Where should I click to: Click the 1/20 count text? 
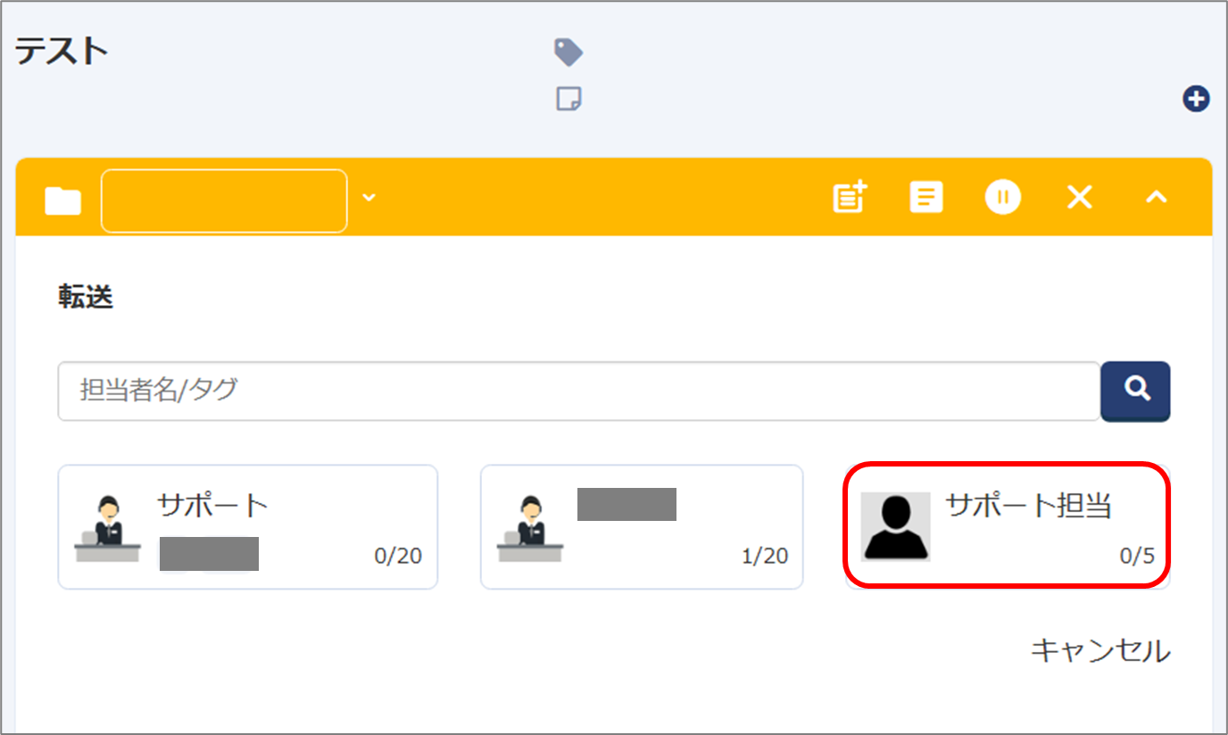(x=765, y=556)
